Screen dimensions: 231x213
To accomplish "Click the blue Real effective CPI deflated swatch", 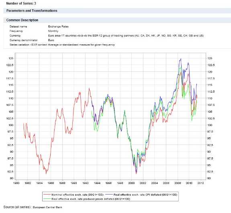I will coord(109,194).
